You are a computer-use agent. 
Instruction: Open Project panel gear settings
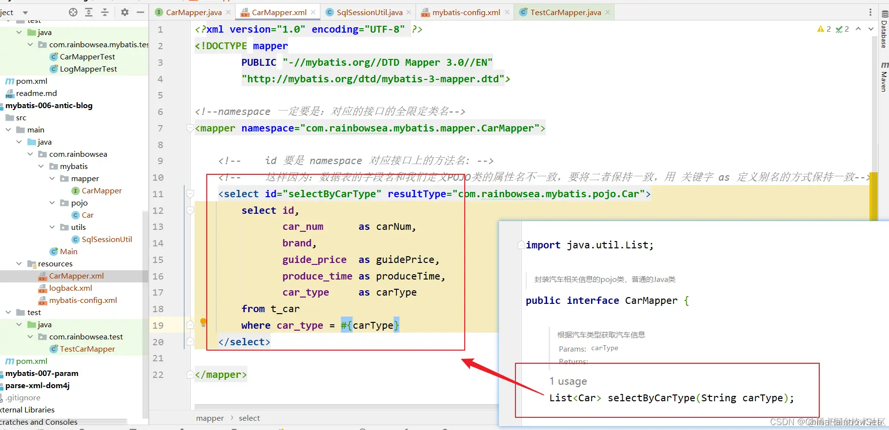pos(125,12)
